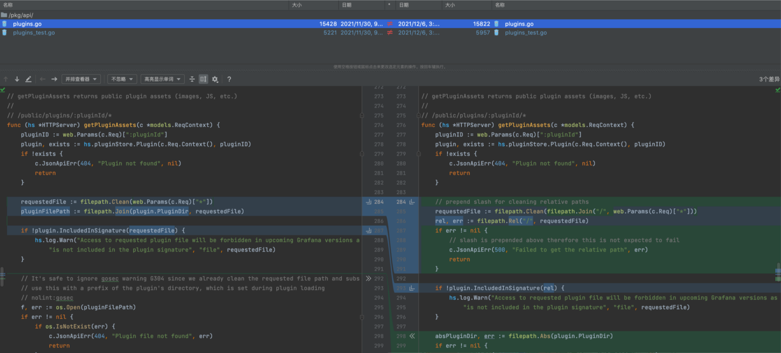This screenshot has height=353, width=781.
Task: Open diff settings gear icon
Action: [215, 79]
